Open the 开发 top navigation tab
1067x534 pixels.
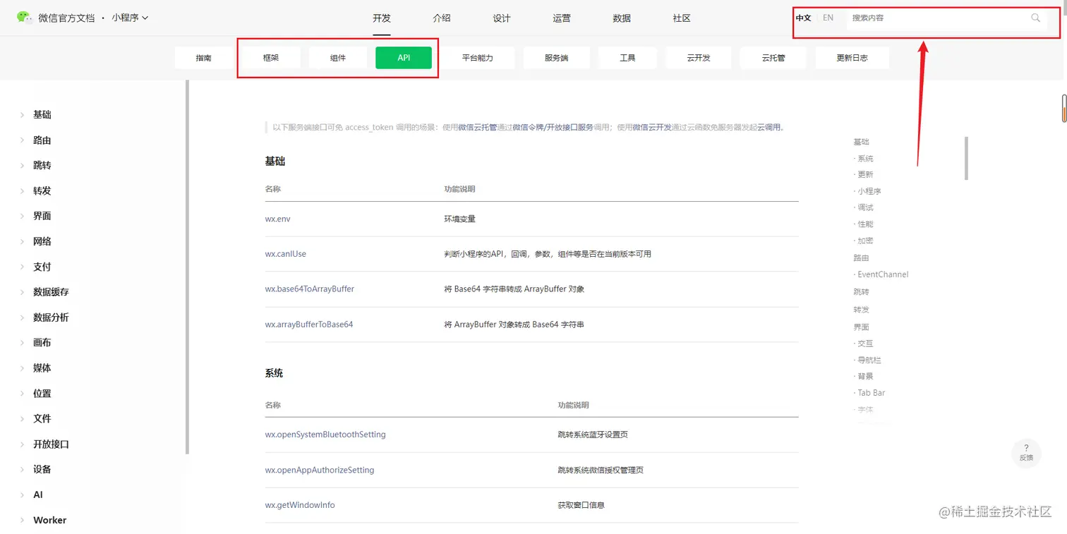[382, 18]
